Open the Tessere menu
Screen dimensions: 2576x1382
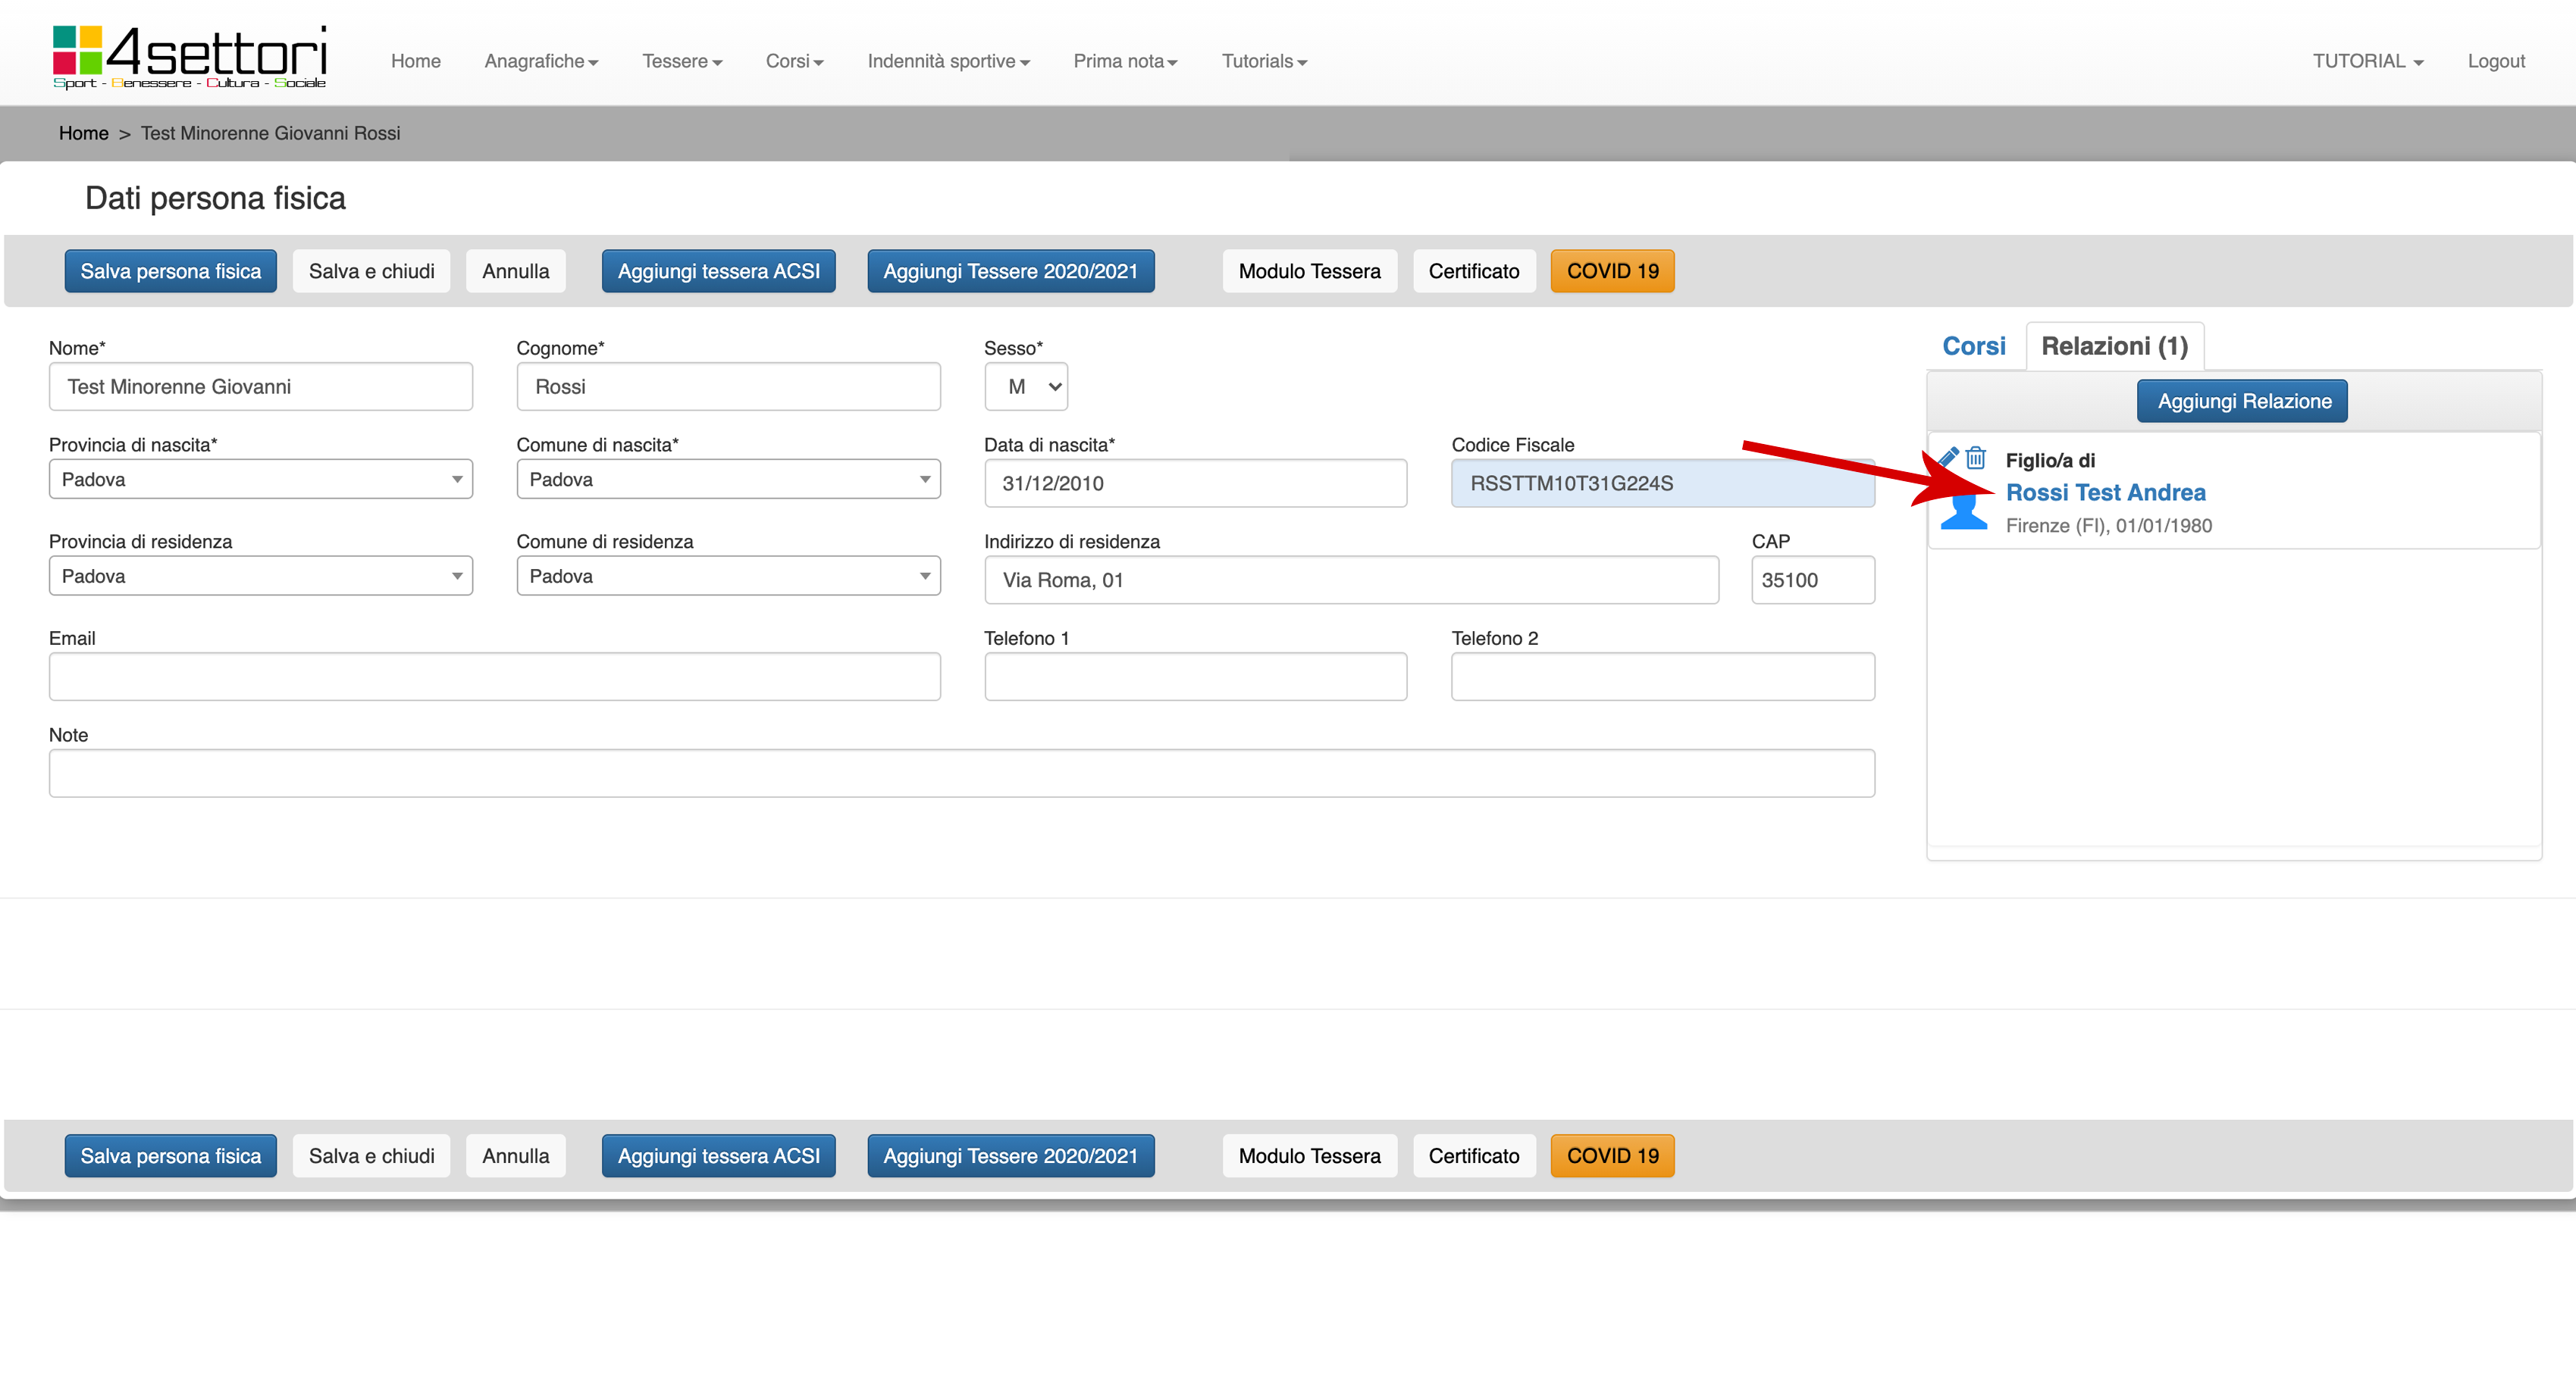tap(681, 61)
